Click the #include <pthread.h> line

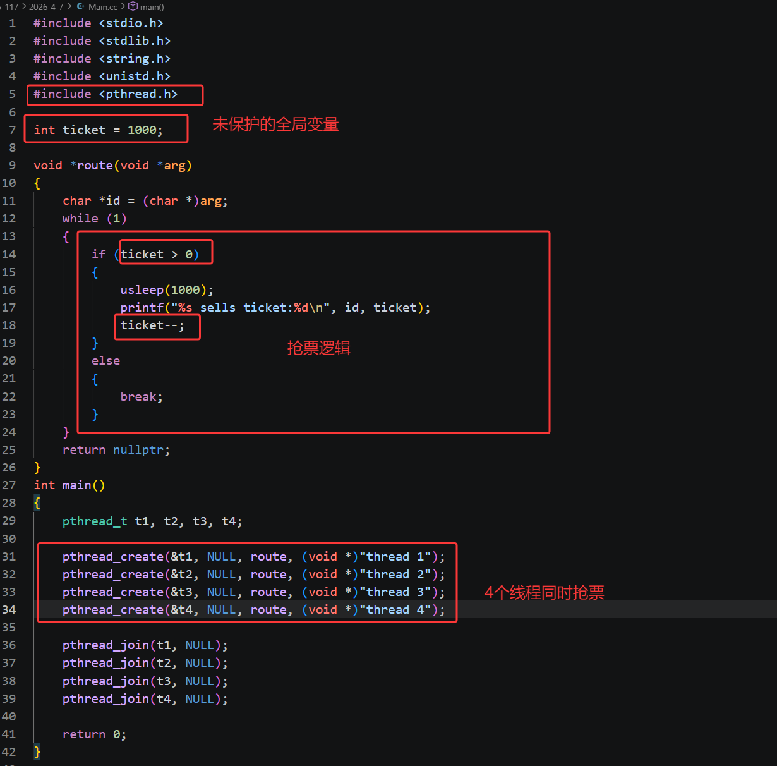pos(105,94)
